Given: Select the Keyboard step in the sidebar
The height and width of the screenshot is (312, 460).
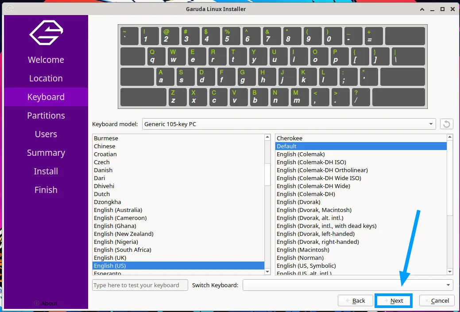Looking at the screenshot, I should 46,97.
